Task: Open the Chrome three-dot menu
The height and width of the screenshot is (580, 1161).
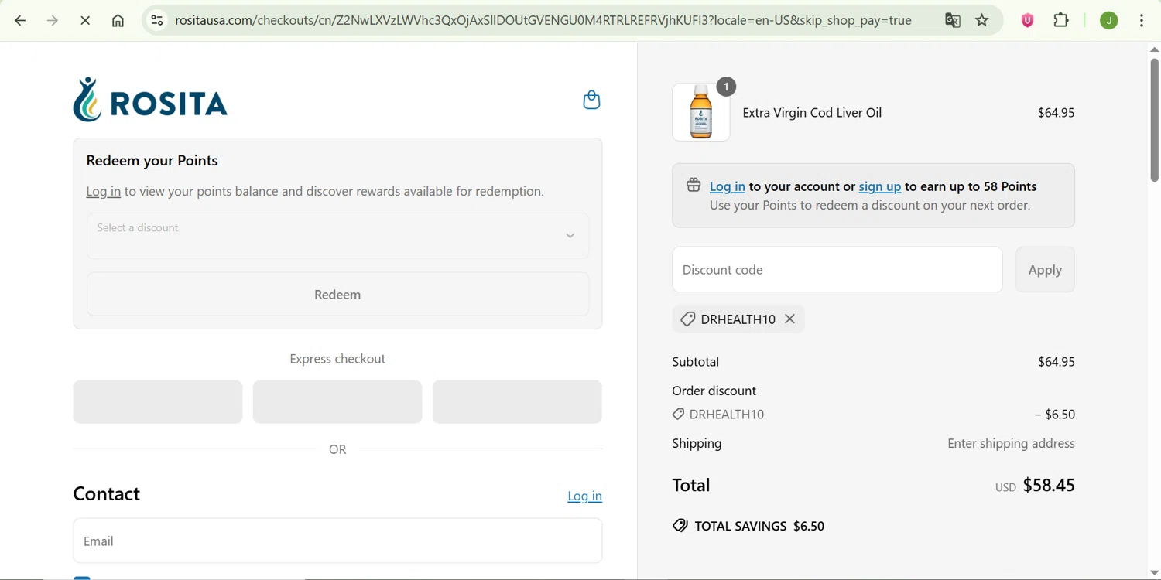Action: coord(1142,20)
